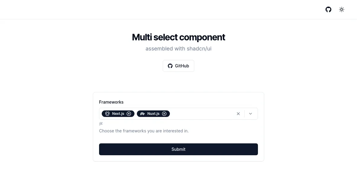This screenshot has height=187, width=357.
Task: Toggle light/dark theme via the sun icon
Action: [x=342, y=9]
